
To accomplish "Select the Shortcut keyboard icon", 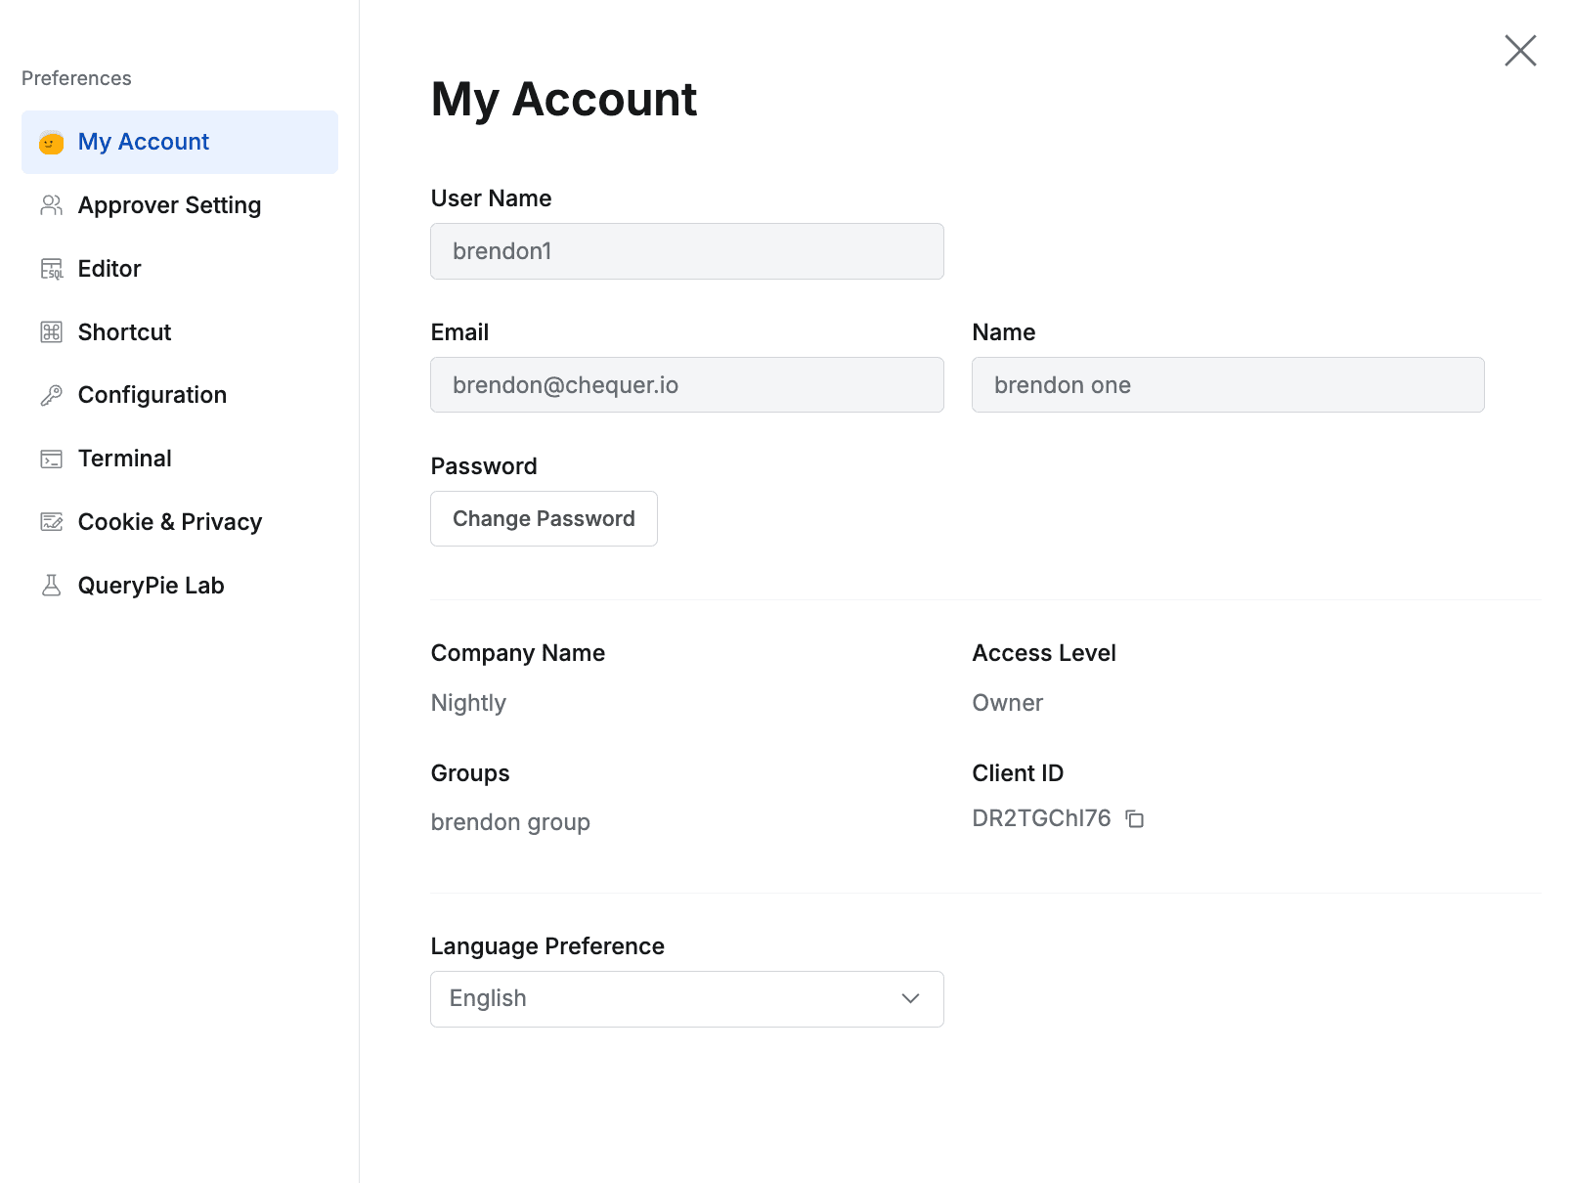I will coord(53,331).
